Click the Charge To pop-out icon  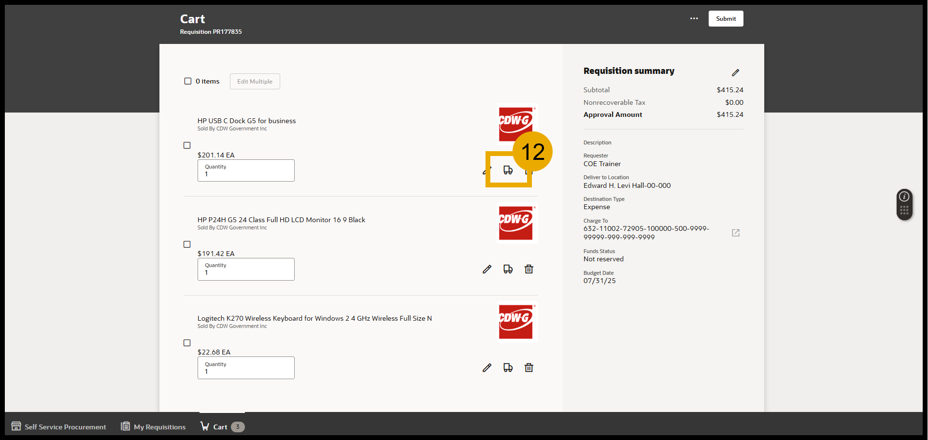point(736,233)
